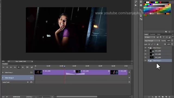Create new group folder icon
This screenshot has height=98, width=174.
163,97
